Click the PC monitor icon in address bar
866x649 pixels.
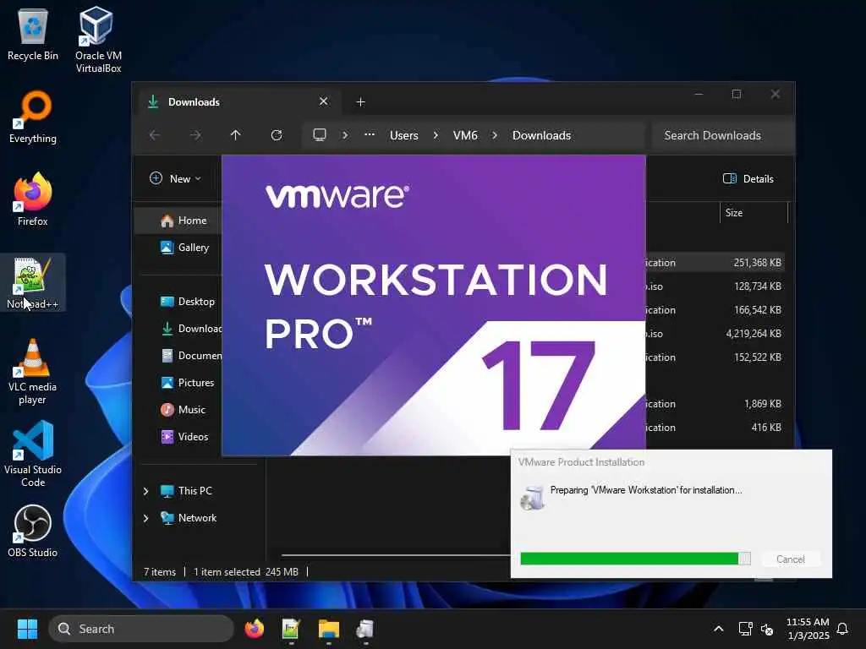(x=320, y=135)
